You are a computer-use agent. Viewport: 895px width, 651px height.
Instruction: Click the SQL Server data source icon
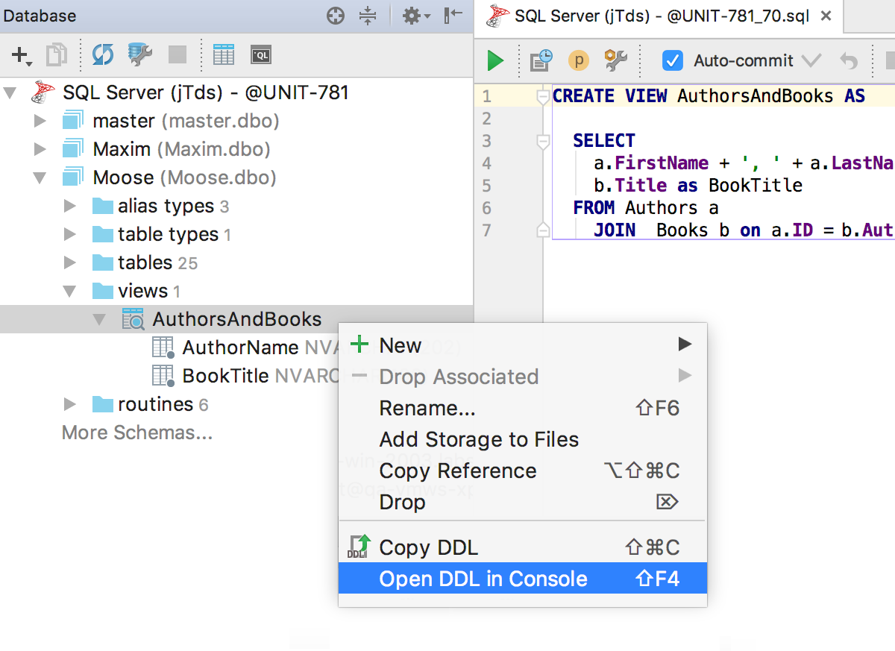[x=43, y=92]
